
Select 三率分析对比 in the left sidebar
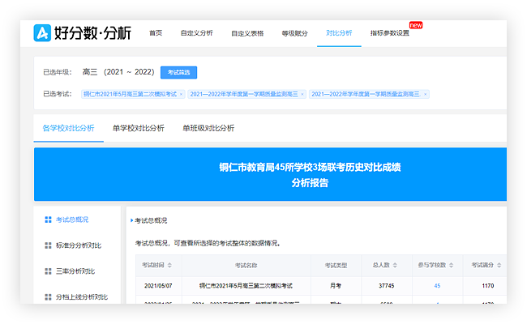tap(75, 271)
